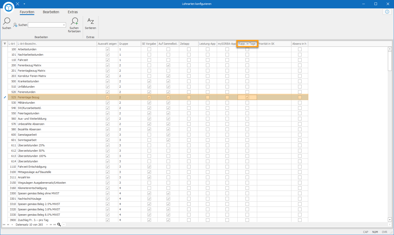The image size is (394, 235).
Task: Click the Auswahl zeigen column header
Action: click(x=108, y=44)
